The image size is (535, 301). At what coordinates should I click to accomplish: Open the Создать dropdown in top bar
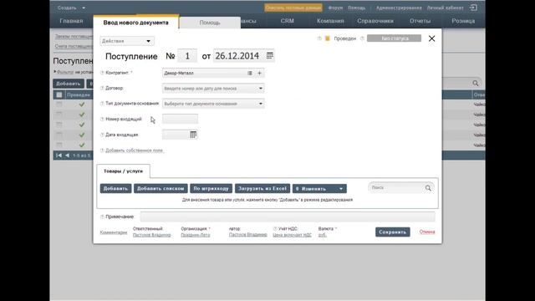tap(71, 8)
